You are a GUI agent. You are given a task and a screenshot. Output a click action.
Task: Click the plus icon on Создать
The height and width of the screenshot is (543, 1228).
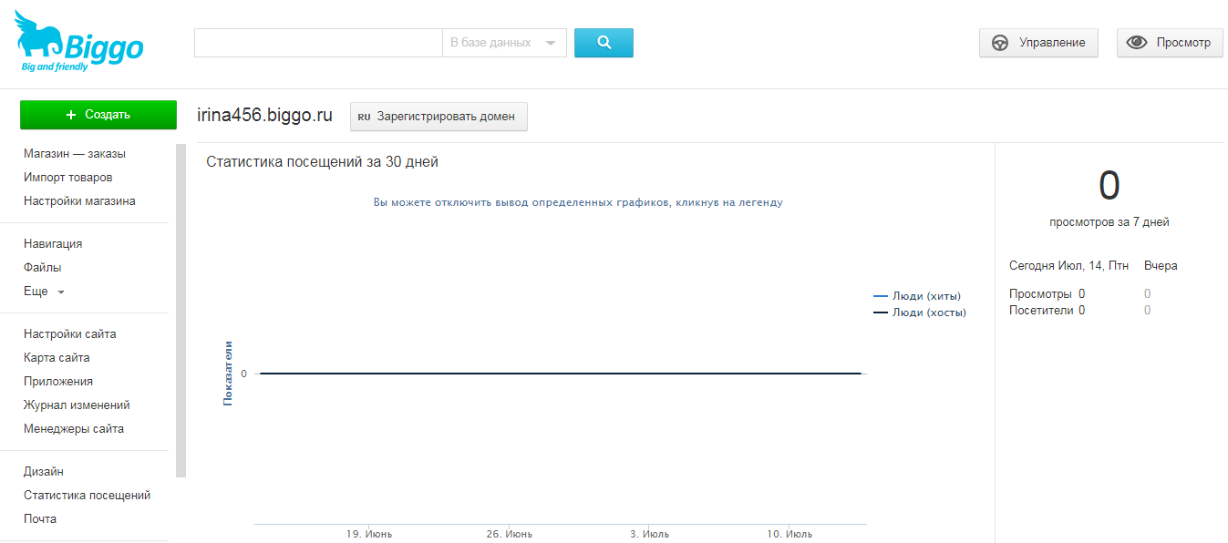tap(71, 115)
